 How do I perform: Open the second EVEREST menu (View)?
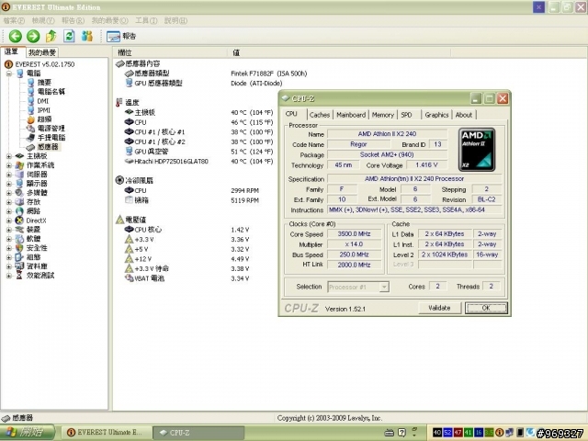pyautogui.click(x=43, y=20)
